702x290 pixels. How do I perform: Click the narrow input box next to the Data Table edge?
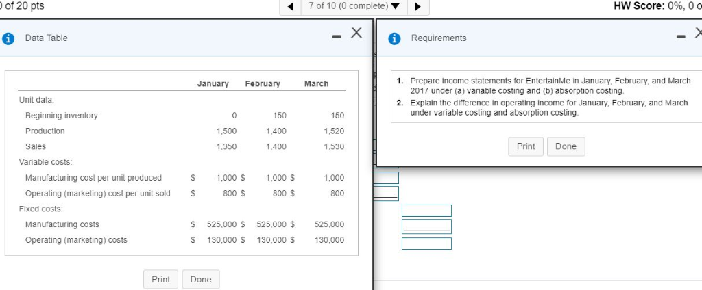[x=386, y=178]
